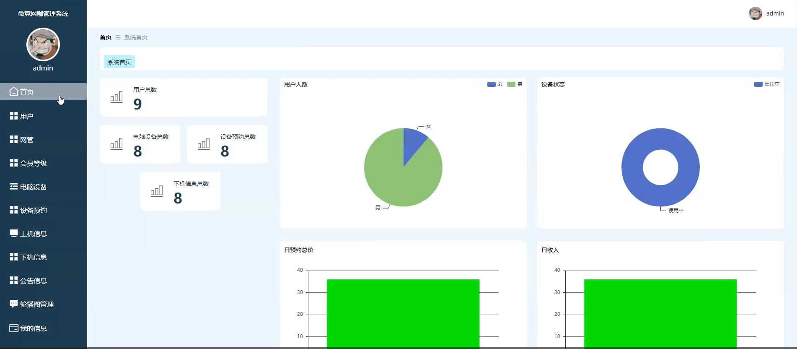Click the 下机信息总数 label
The image size is (797, 349).
click(191, 184)
